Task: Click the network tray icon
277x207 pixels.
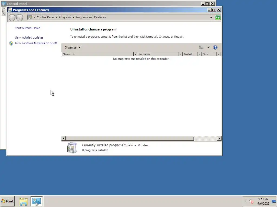Action: coord(274,201)
